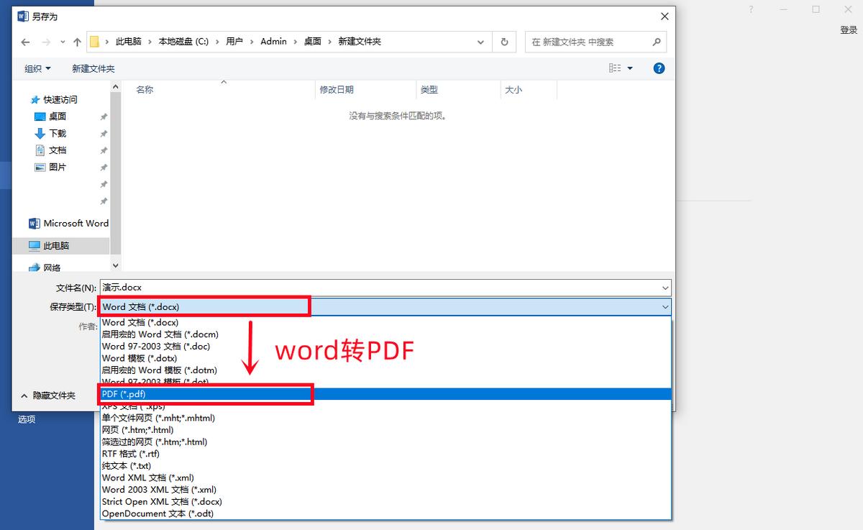Navigate to Admin via the breadcrumb path
863x530 pixels.
point(273,42)
